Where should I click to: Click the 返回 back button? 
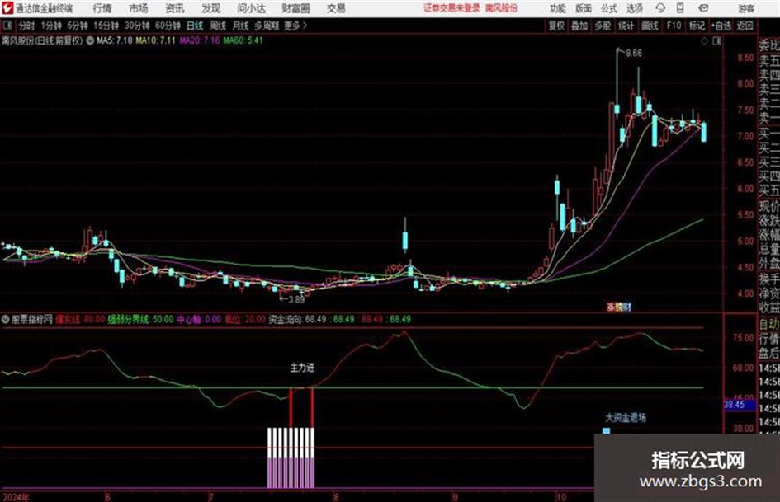[x=745, y=26]
